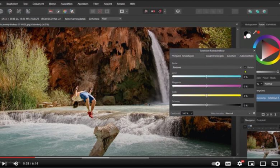Toggle the Relativ checkbox
This screenshot has width=280, height=168.
point(246,67)
